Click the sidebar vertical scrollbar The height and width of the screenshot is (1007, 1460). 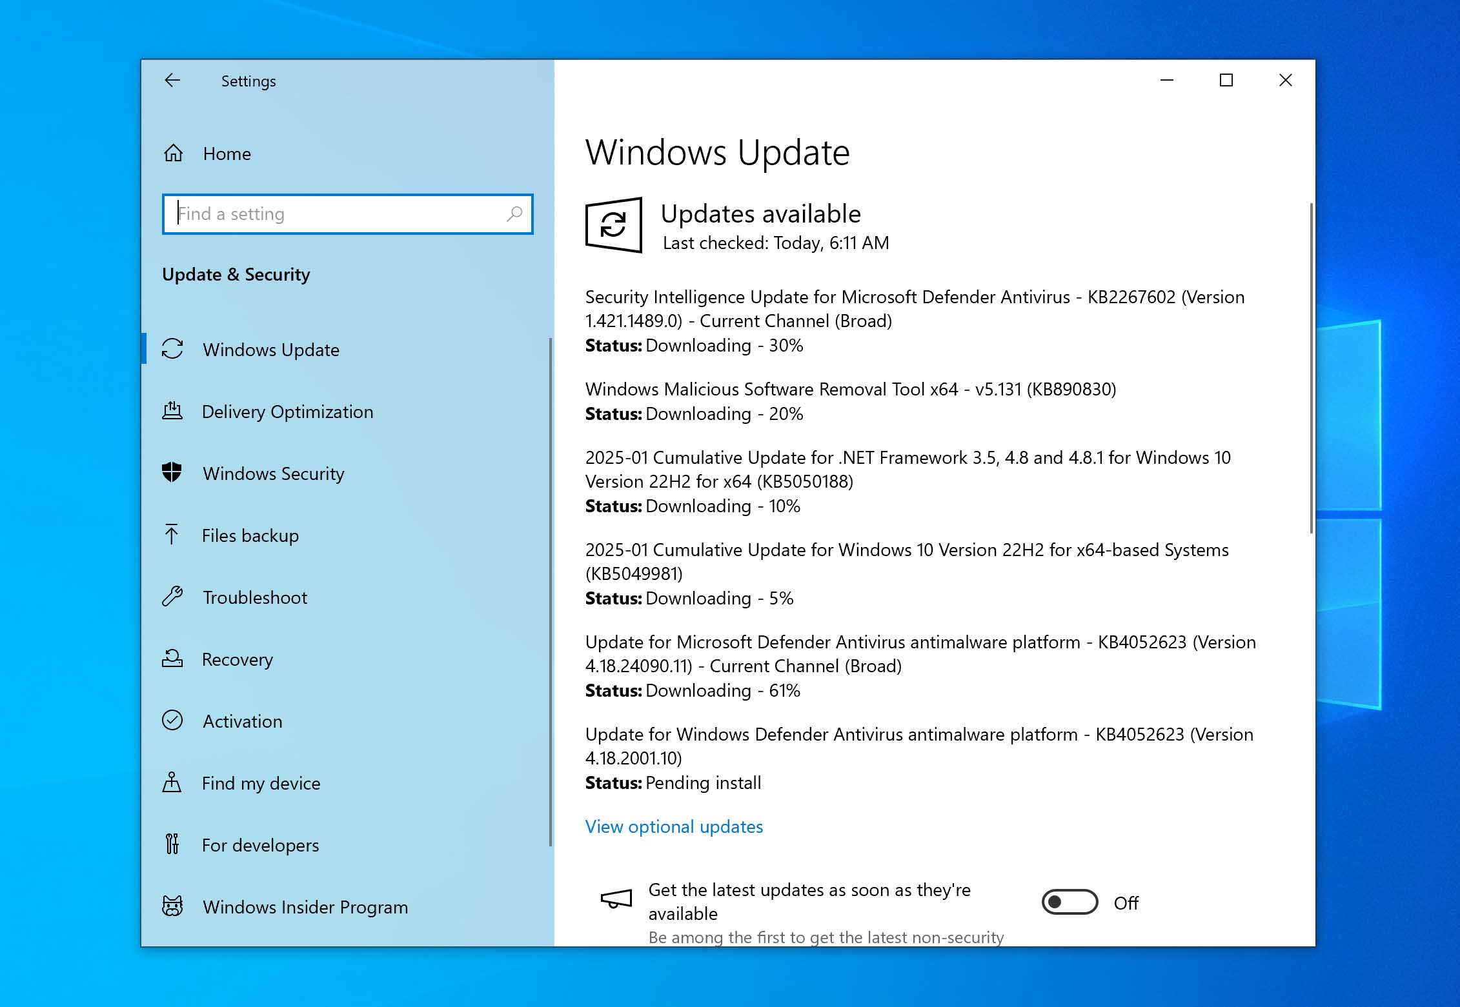point(551,590)
